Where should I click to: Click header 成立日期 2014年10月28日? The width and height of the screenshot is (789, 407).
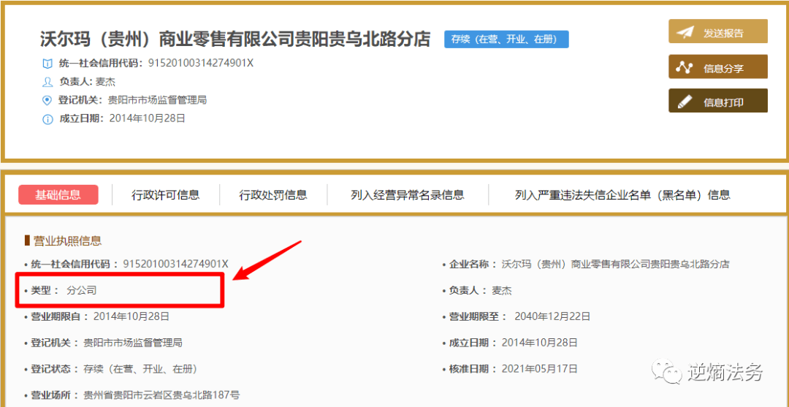pyautogui.click(x=148, y=118)
